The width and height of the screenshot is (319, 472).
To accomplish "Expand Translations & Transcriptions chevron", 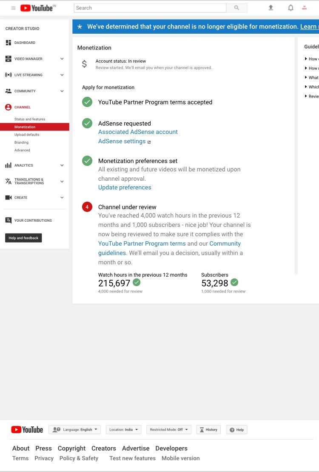I will tap(62, 182).
